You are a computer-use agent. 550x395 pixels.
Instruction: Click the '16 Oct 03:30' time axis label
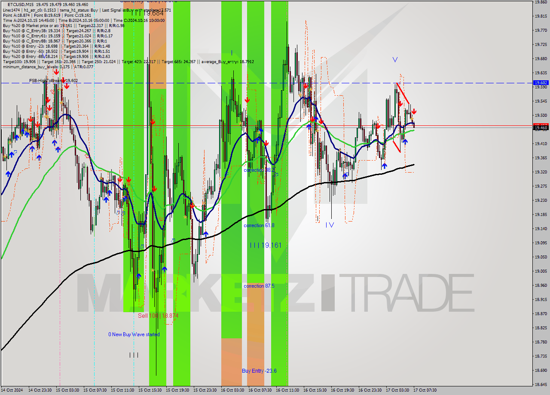click(232, 390)
